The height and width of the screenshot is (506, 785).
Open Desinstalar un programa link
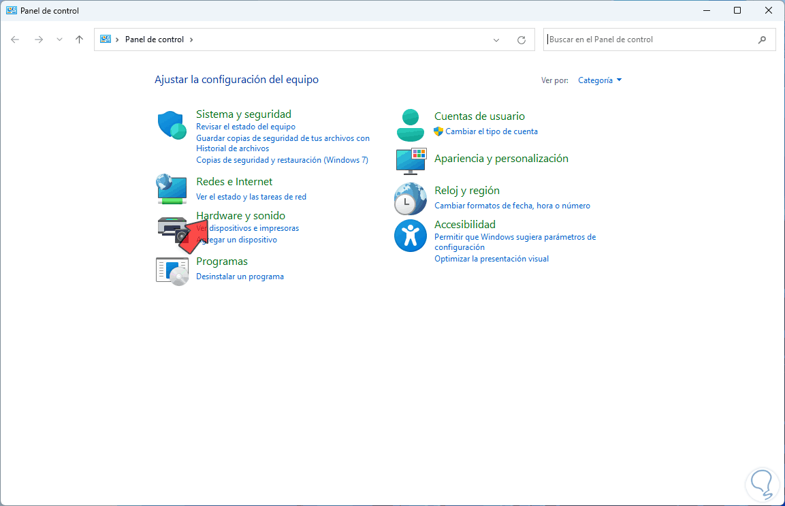[240, 276]
